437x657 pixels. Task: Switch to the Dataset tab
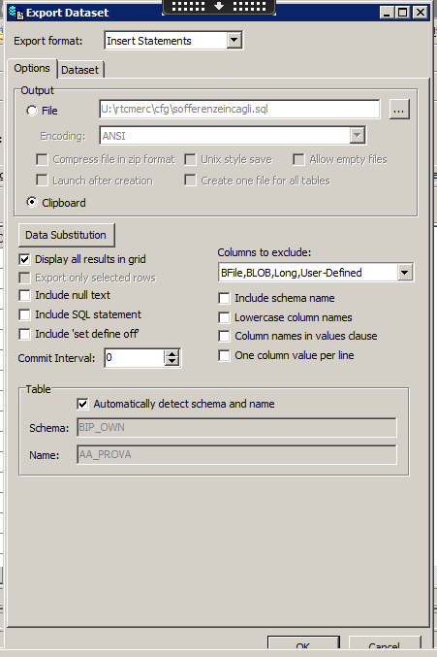79,70
